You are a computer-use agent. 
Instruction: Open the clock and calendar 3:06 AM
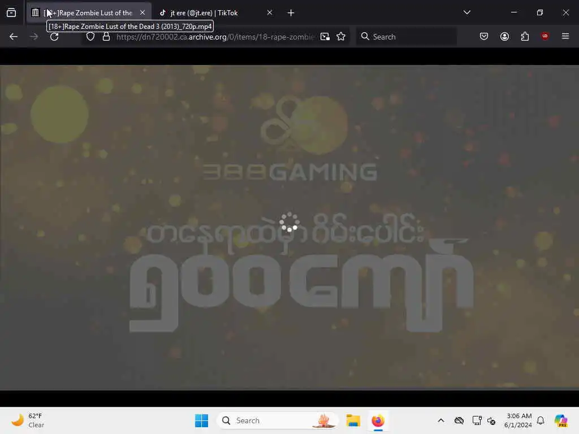click(x=518, y=420)
